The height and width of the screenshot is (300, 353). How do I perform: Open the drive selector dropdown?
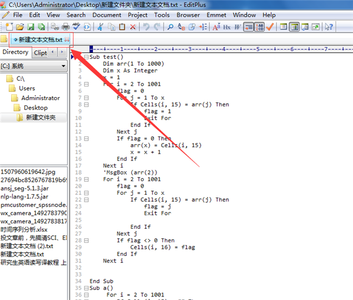[x=62, y=66]
